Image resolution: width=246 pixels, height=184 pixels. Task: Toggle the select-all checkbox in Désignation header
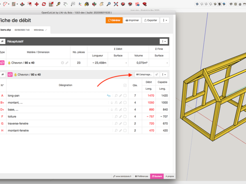[x=125, y=85]
